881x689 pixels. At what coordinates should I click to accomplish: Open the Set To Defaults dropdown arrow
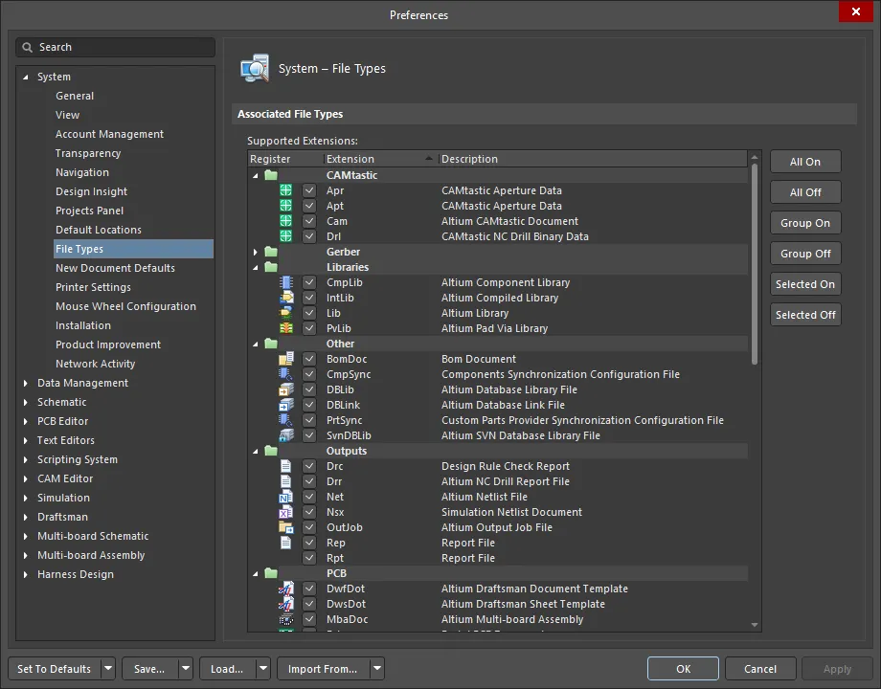[108, 669]
